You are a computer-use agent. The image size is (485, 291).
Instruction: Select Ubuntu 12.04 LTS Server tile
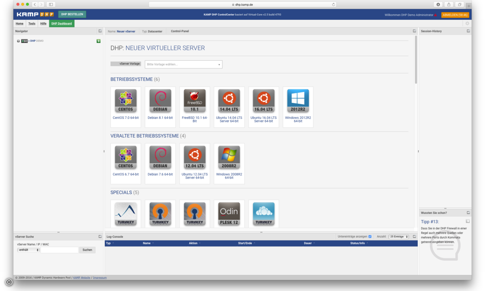coord(194,164)
